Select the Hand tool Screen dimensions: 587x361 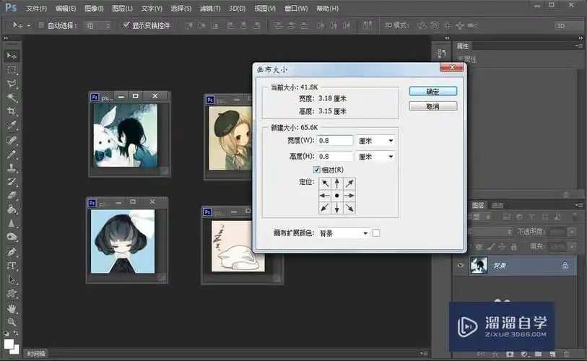(12, 308)
